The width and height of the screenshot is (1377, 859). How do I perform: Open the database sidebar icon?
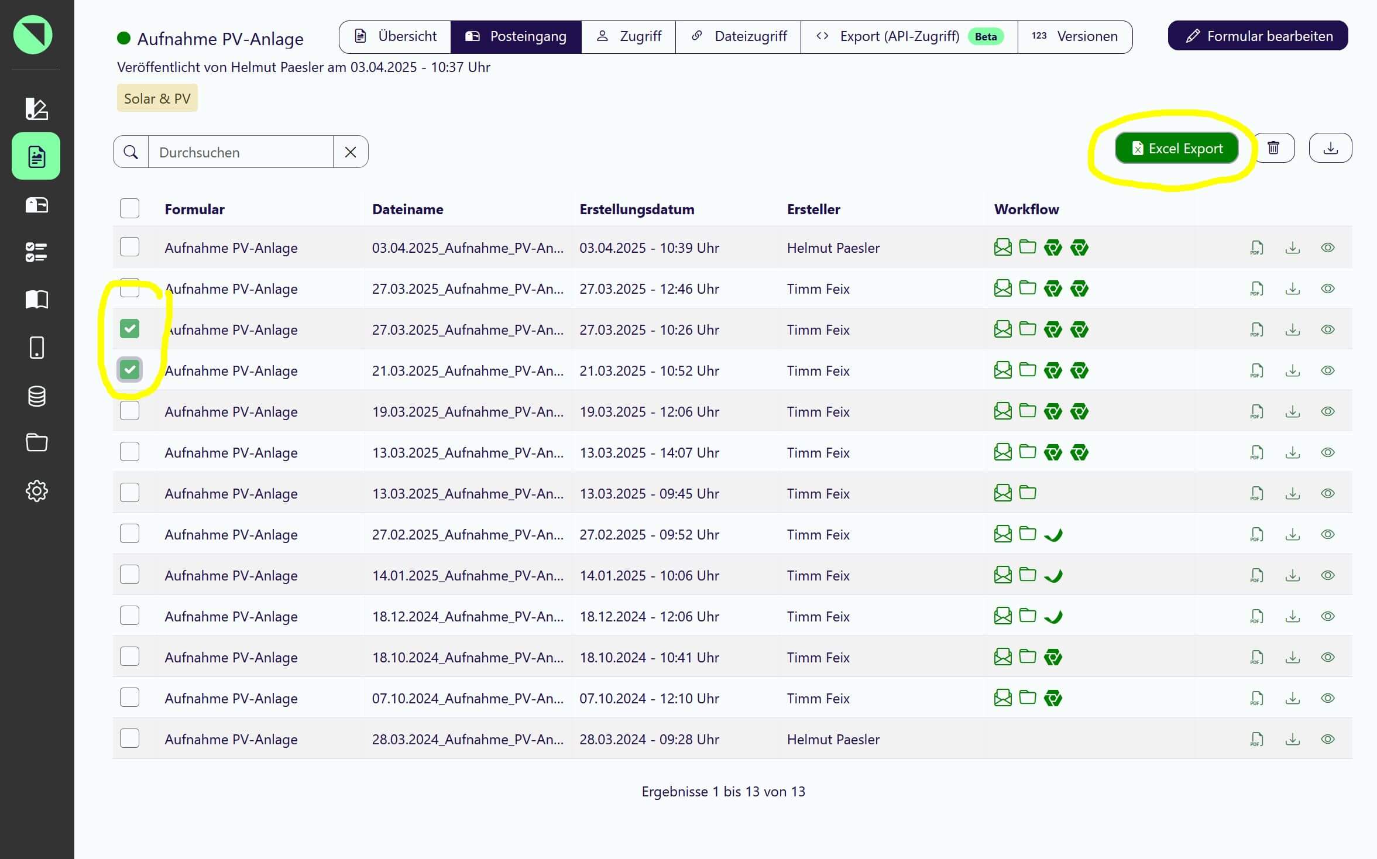pyautogui.click(x=36, y=396)
